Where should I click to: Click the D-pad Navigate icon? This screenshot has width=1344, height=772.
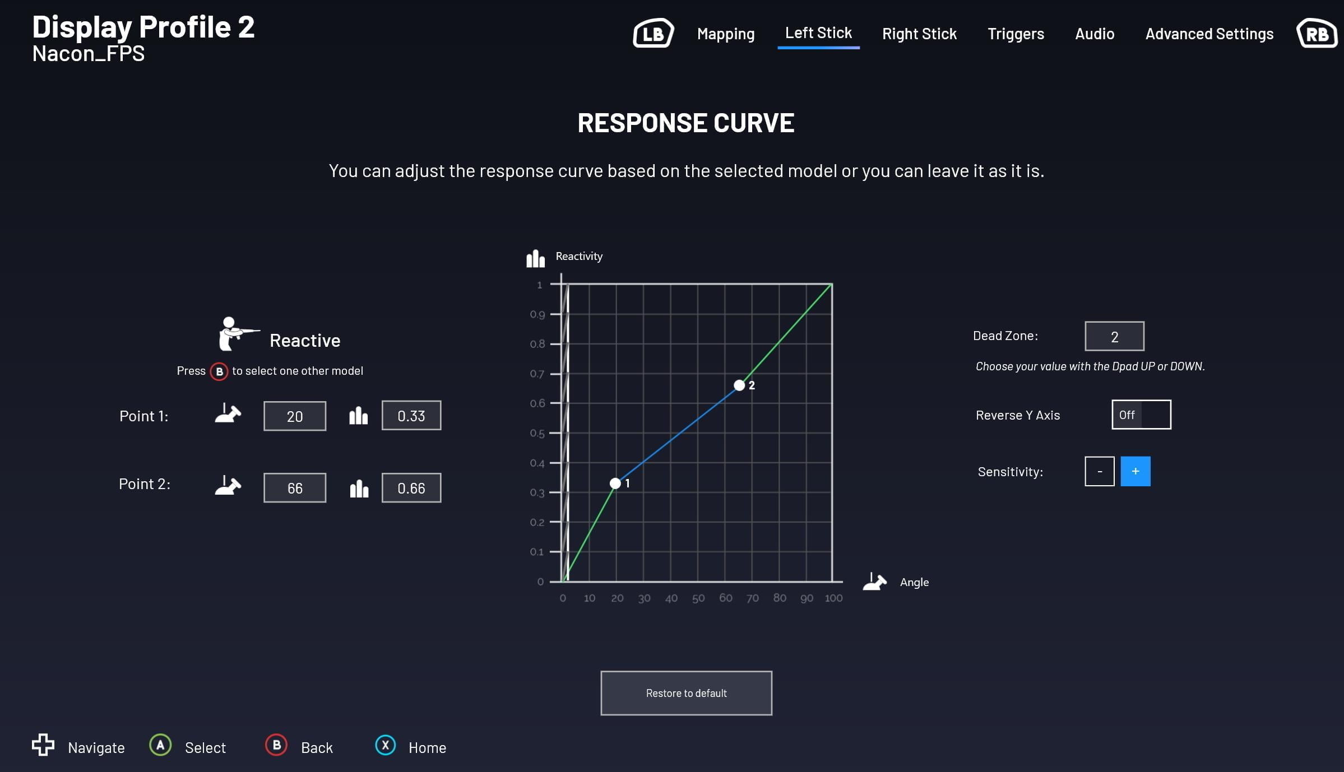43,745
